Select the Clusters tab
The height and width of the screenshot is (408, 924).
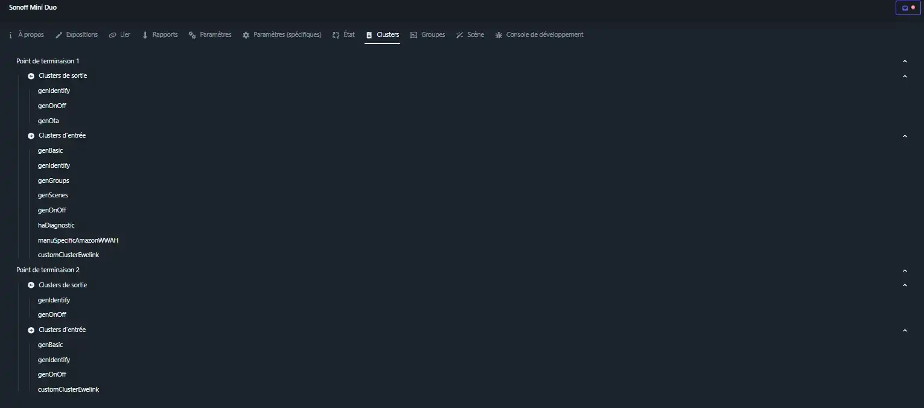tap(382, 35)
